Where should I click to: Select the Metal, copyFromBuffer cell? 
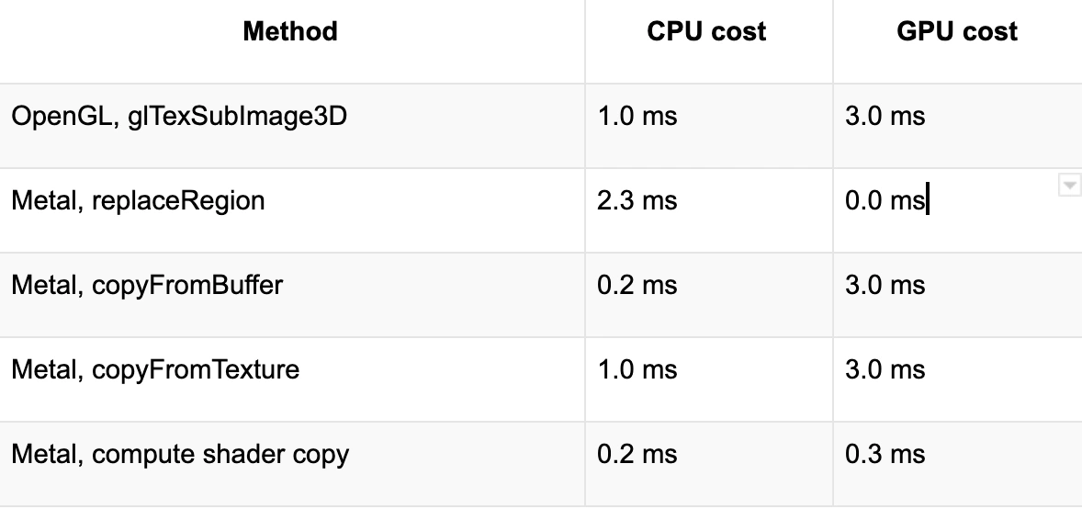click(147, 285)
